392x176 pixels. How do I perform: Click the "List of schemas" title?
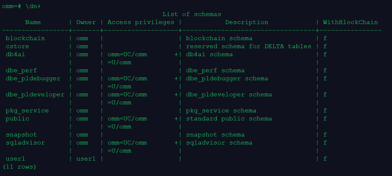[191, 14]
